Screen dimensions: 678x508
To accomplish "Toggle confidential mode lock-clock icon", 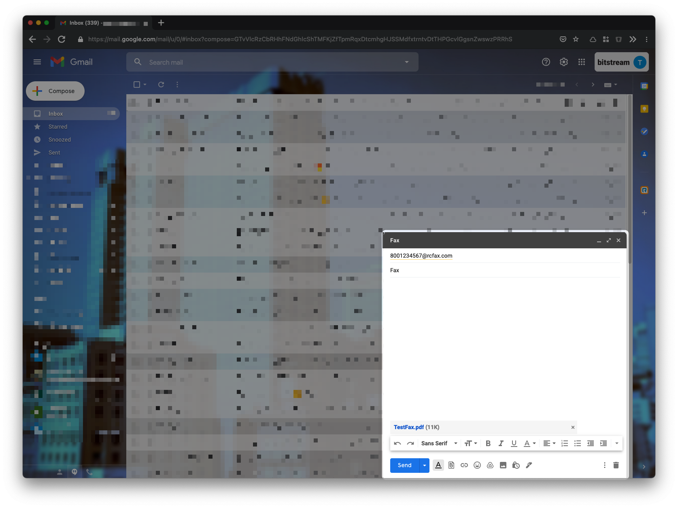I will (x=516, y=465).
